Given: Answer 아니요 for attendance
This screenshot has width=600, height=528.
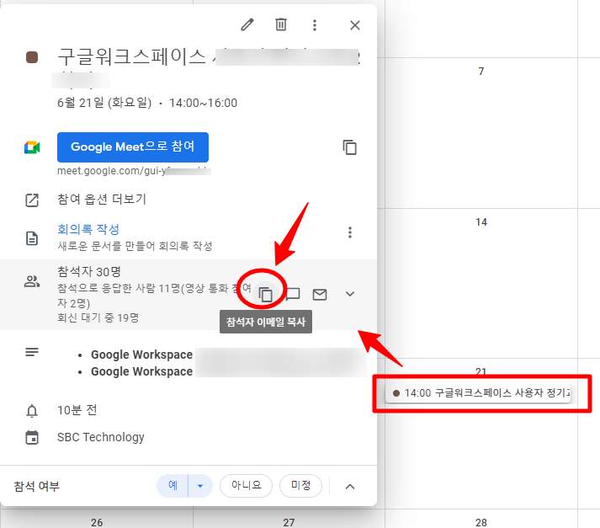Looking at the screenshot, I should click(246, 486).
